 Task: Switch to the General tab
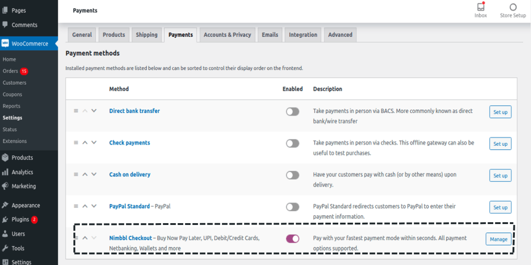click(x=82, y=35)
